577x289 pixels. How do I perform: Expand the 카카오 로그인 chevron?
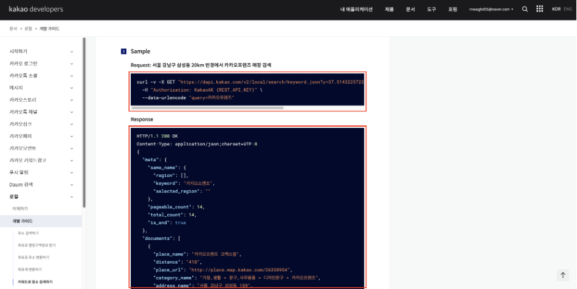(71, 64)
